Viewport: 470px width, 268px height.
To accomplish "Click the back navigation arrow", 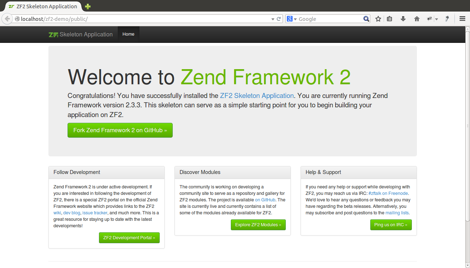I will coord(7,18).
